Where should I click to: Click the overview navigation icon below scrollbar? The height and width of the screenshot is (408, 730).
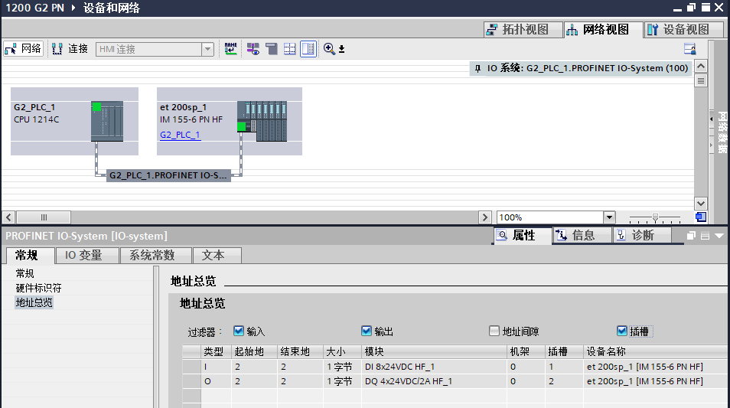(x=700, y=217)
